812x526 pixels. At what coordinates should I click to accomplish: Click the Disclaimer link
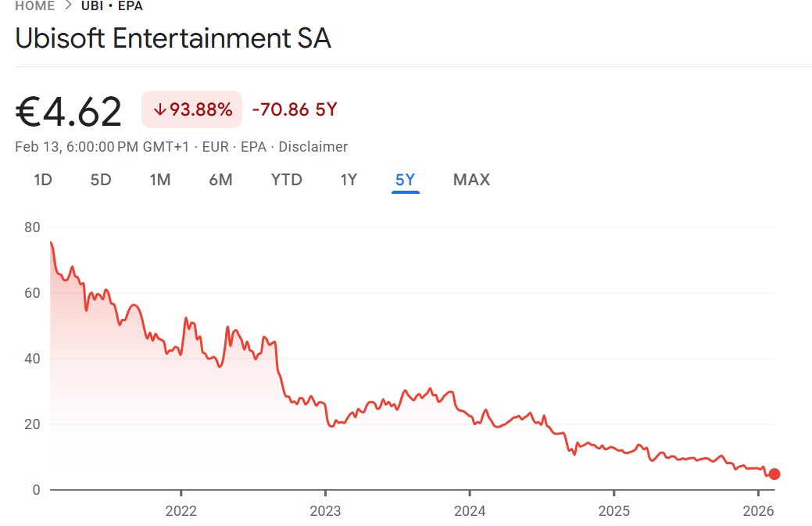[313, 147]
